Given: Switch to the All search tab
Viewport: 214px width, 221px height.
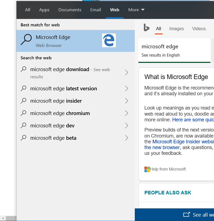Looking at the screenshot, I should tap(28, 10).
